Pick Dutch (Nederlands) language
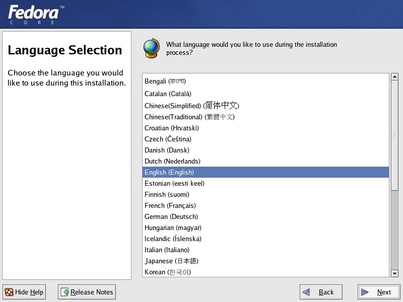403x302 pixels. 172,161
